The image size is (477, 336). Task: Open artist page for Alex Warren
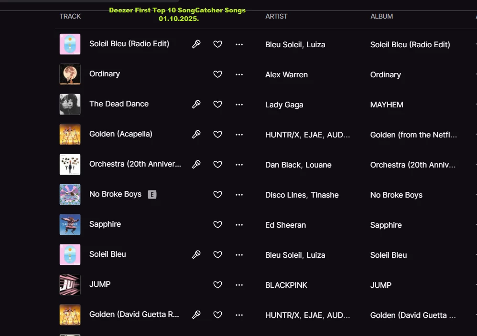point(286,74)
